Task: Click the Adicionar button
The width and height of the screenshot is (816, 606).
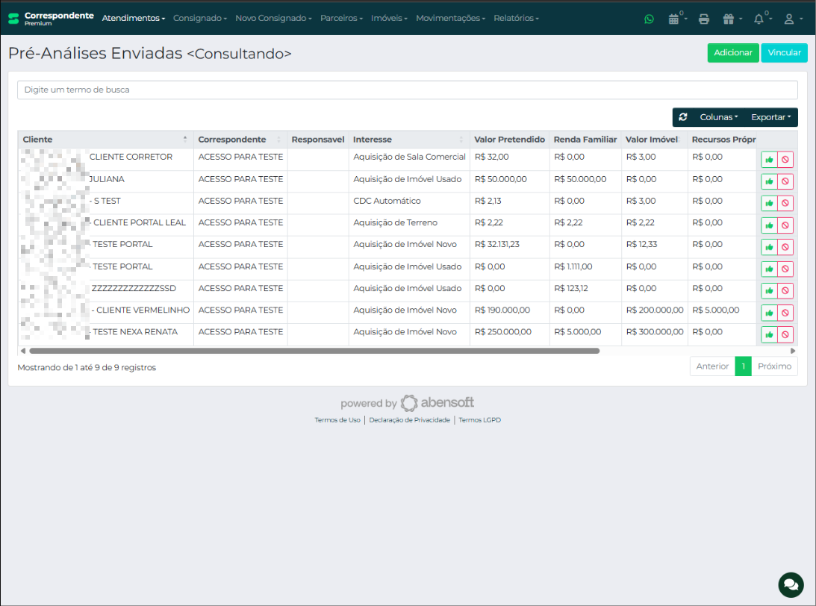Action: pos(732,53)
